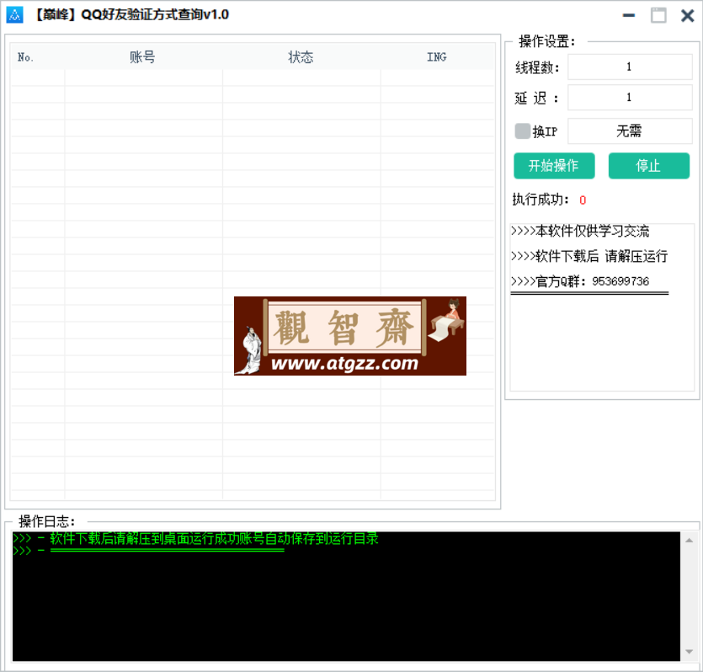Viewport: 703px width, 672px height.
Task: Click the app logo icon in title bar
Action: pyautogui.click(x=14, y=15)
